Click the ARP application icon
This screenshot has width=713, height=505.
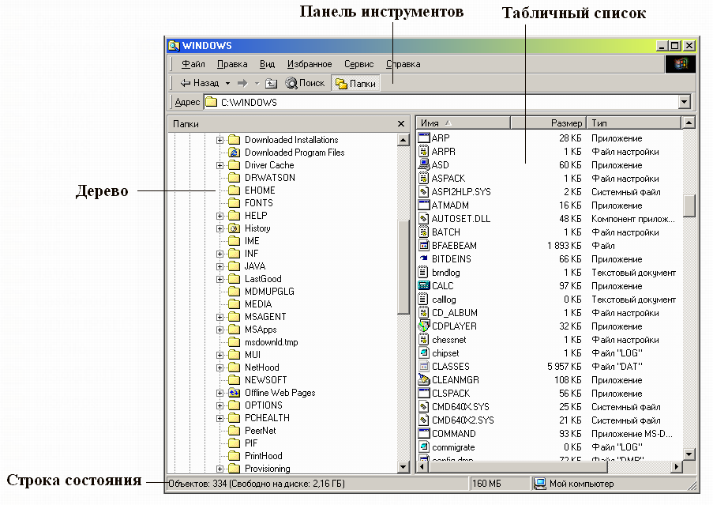point(424,138)
